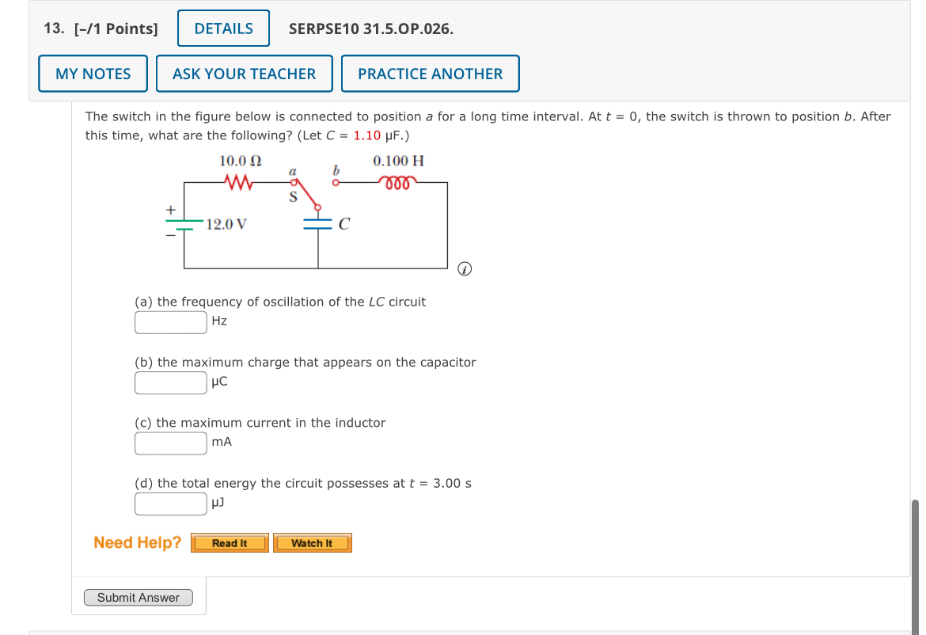Click the question header 13. [-/1 Points]
The image size is (926, 635).
(x=102, y=28)
